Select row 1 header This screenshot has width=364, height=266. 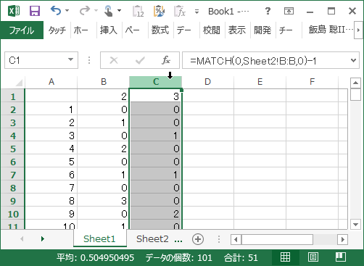pyautogui.click(x=13, y=97)
